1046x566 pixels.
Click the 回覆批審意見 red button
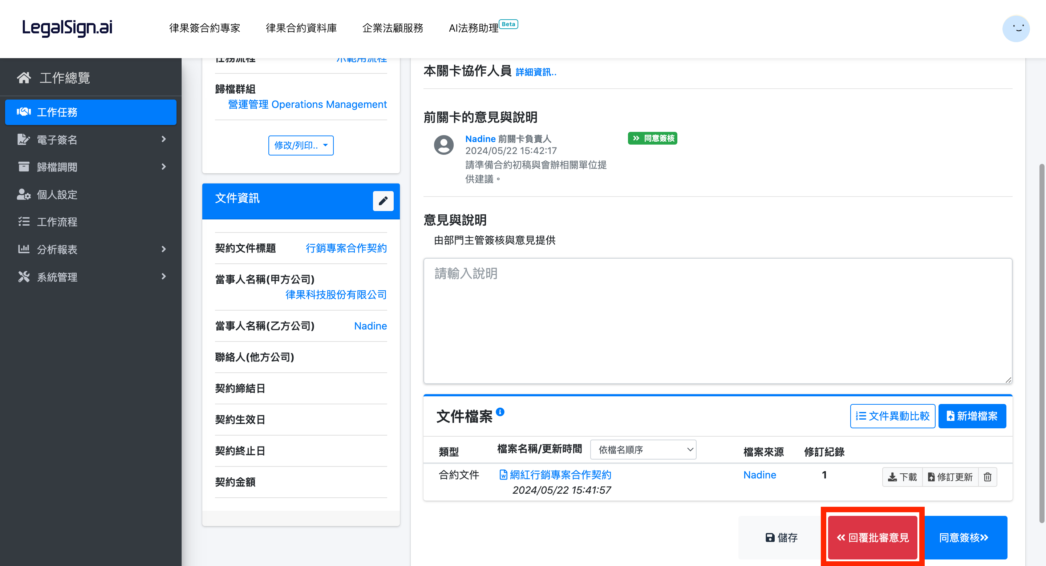pyautogui.click(x=873, y=538)
